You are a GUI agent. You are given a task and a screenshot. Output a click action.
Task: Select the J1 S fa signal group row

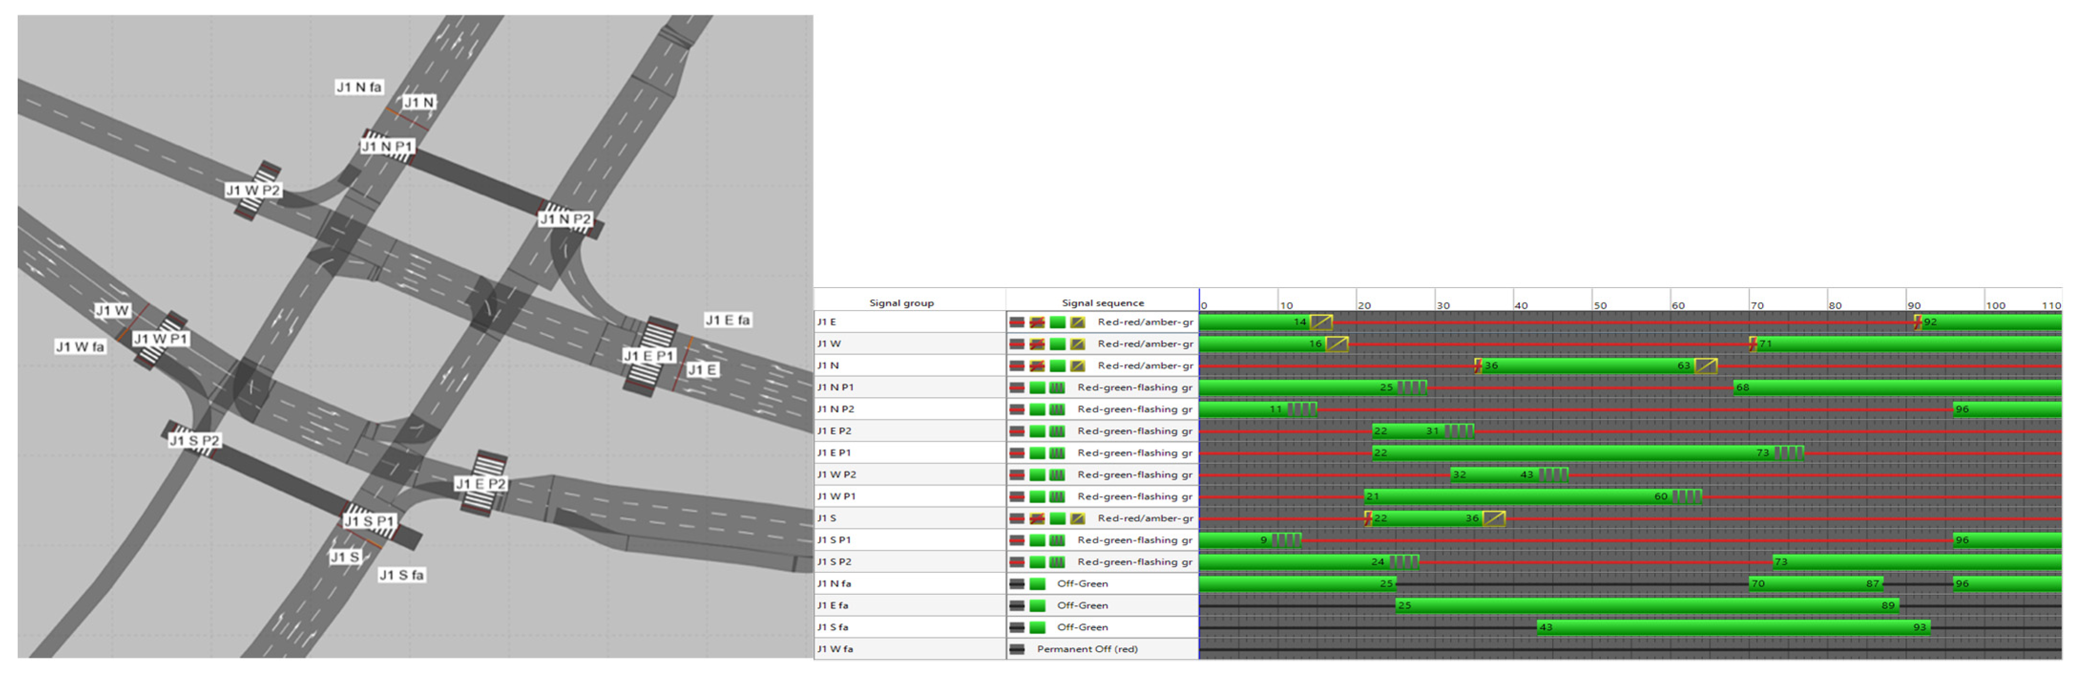point(832,627)
